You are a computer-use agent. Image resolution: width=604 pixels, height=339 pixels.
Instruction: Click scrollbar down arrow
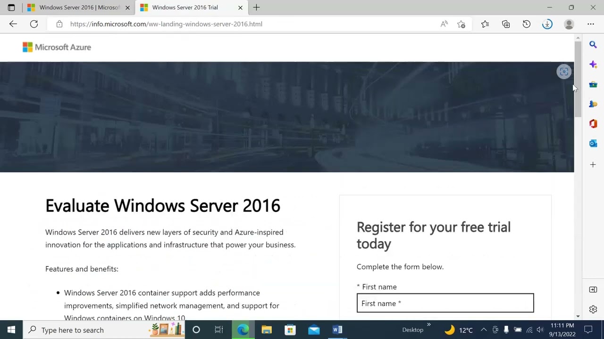pyautogui.click(x=578, y=316)
